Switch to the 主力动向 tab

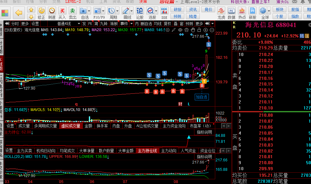pyautogui.click(x=169, y=151)
